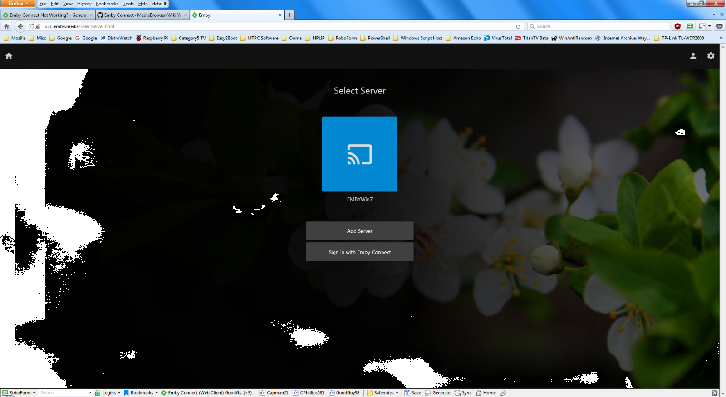
Task: Click RoboForm Home button
Action: click(486, 393)
